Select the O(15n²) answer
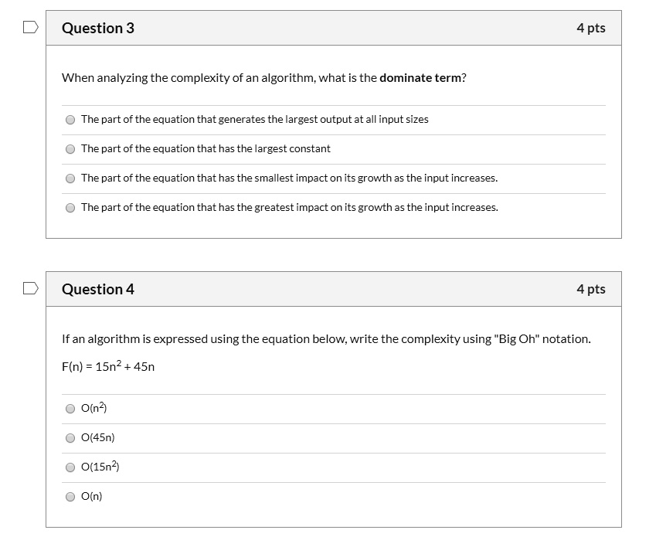The height and width of the screenshot is (547, 656). pos(70,467)
